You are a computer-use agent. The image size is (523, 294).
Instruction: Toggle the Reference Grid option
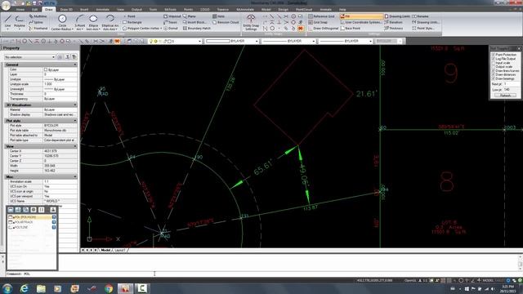coord(321,16)
